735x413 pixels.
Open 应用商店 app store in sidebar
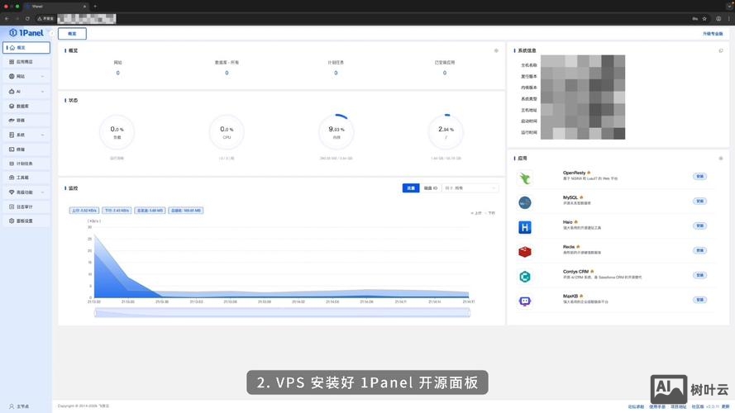click(x=26, y=62)
